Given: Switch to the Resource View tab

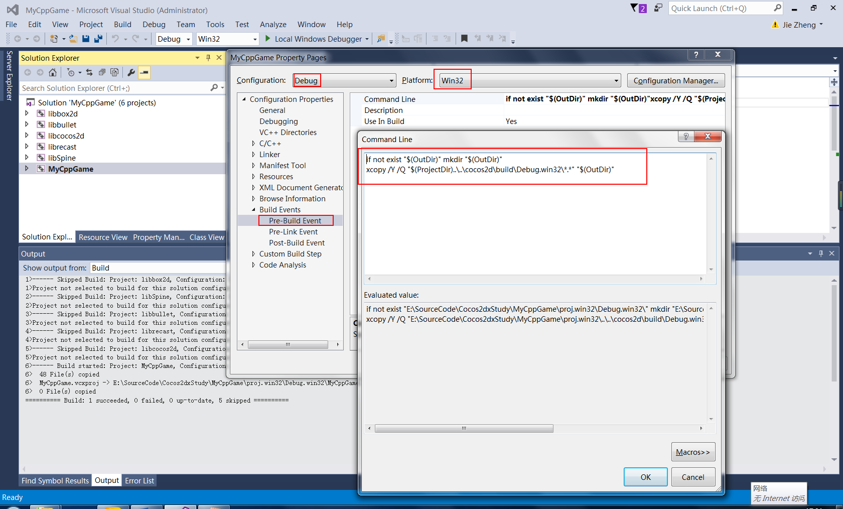Looking at the screenshot, I should [x=103, y=237].
